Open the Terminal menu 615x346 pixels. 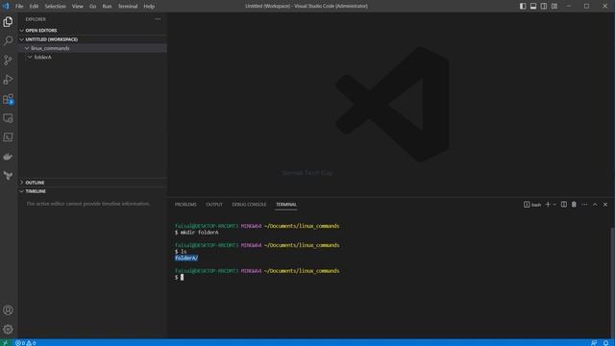(x=128, y=6)
